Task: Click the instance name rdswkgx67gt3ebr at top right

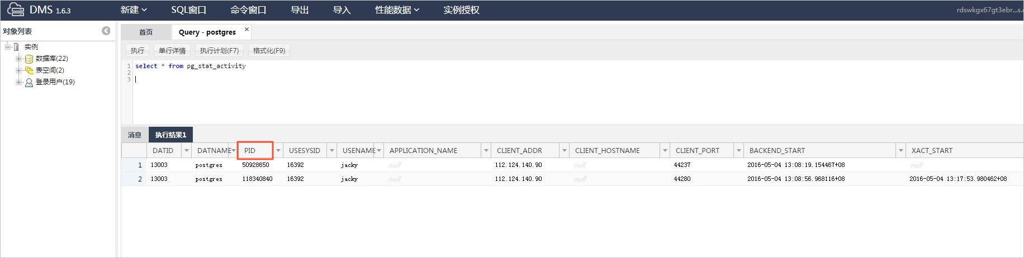Action: [x=989, y=10]
